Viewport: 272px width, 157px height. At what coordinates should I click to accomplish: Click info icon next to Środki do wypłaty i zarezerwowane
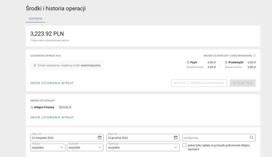[254, 56]
